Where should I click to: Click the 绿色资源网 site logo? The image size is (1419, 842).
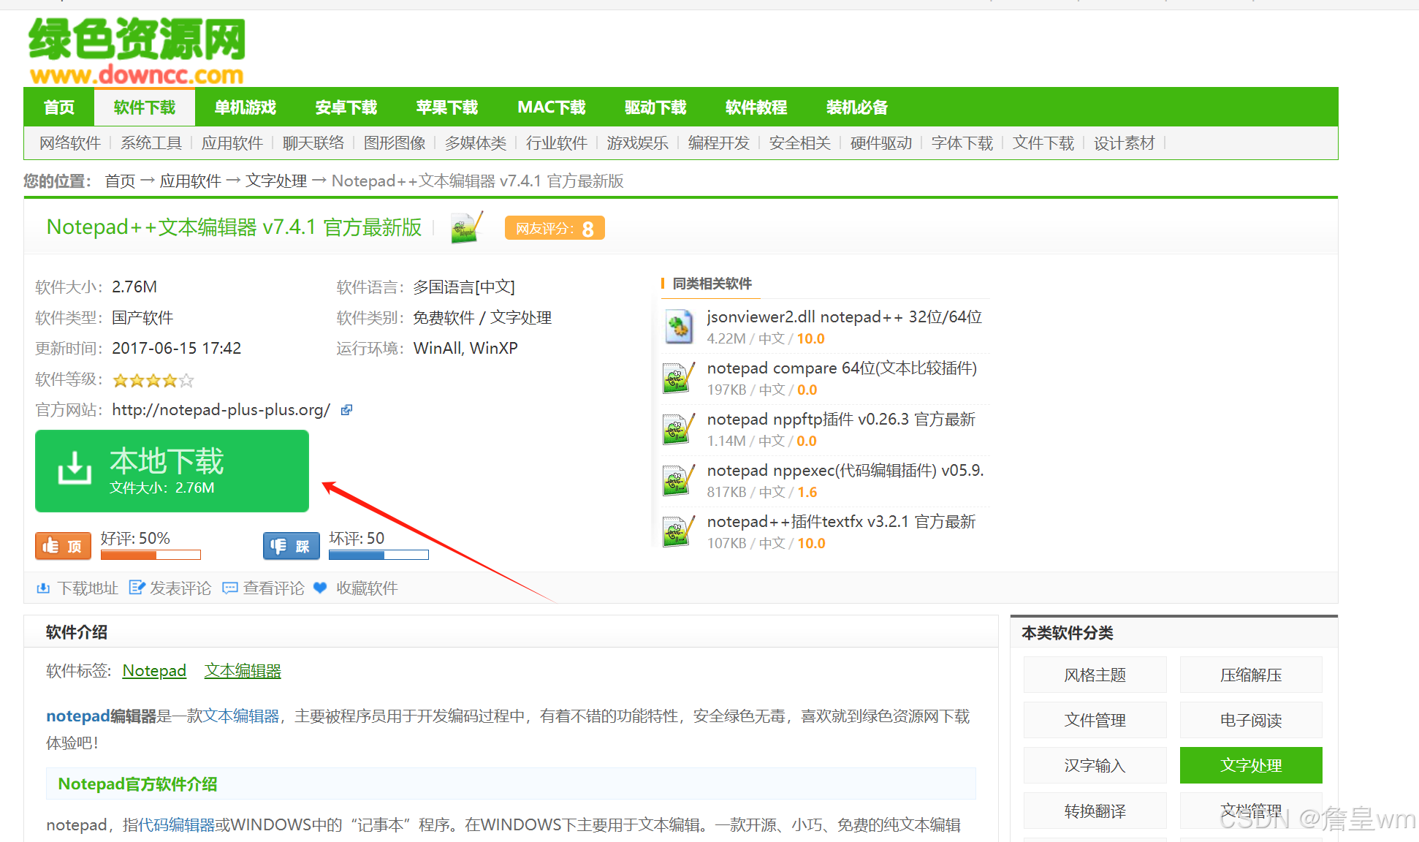pos(137,50)
